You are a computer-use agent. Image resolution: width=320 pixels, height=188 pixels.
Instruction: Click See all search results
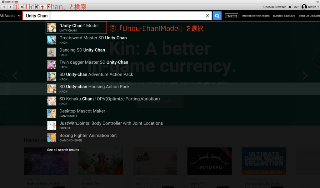[x=63, y=150]
